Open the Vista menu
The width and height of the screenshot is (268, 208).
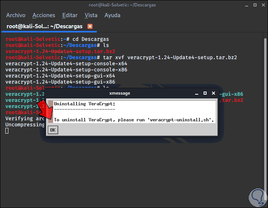[91, 15]
